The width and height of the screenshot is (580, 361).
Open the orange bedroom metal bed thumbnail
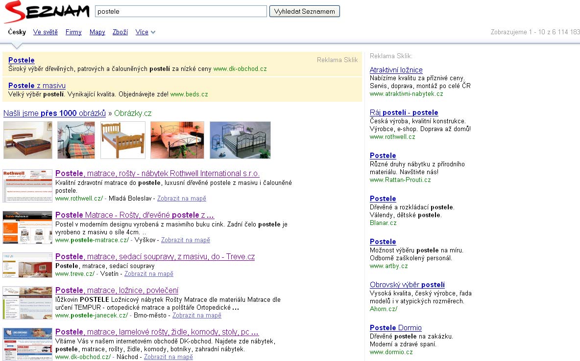(177, 140)
